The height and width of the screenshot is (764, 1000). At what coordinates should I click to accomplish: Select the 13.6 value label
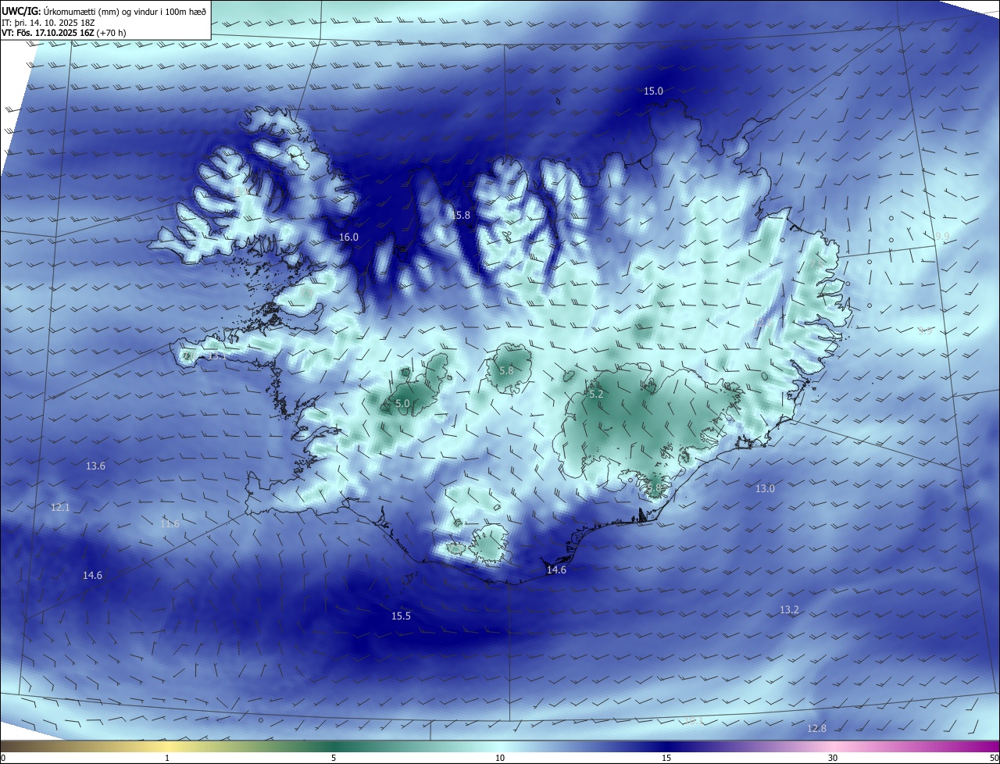point(95,466)
